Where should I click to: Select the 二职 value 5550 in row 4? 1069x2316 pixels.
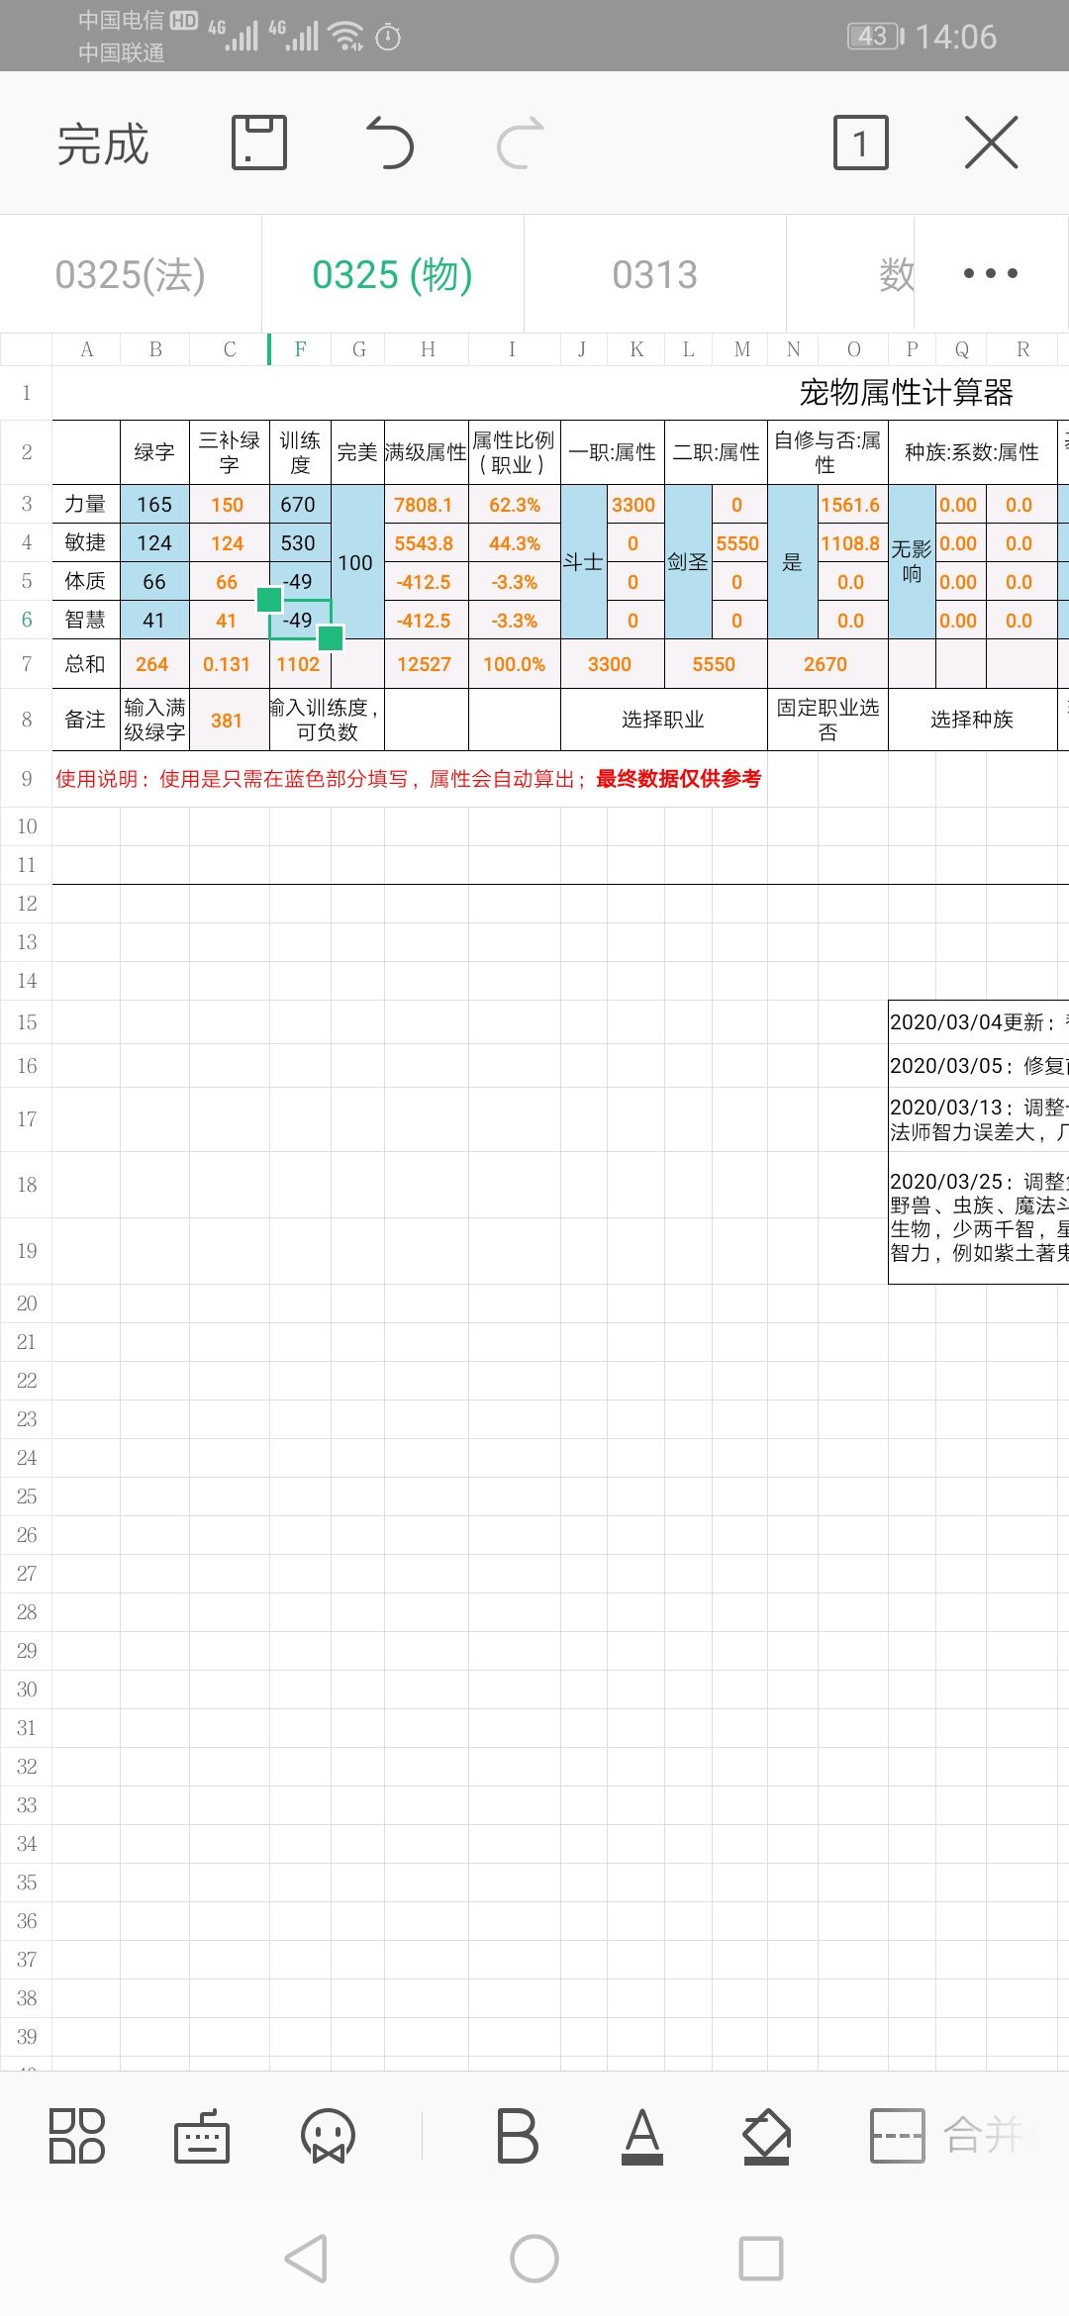click(x=737, y=542)
